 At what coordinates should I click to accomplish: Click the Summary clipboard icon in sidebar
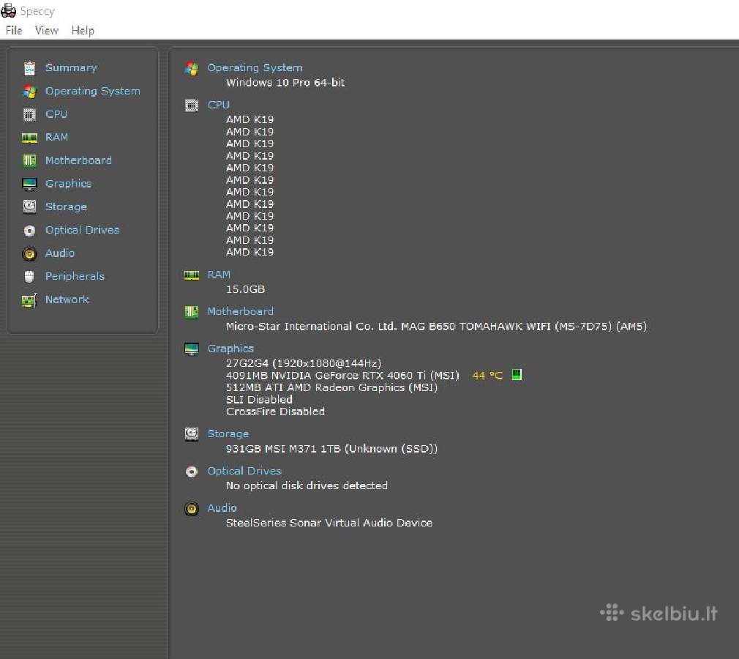29,68
